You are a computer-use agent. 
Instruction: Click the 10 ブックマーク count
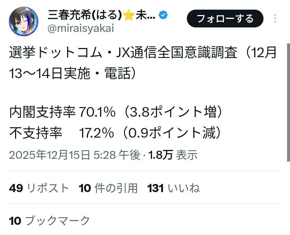49,221
